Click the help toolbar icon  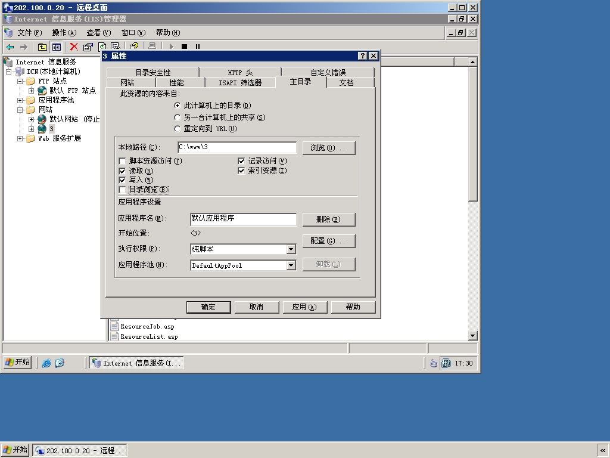pyautogui.click(x=134, y=47)
